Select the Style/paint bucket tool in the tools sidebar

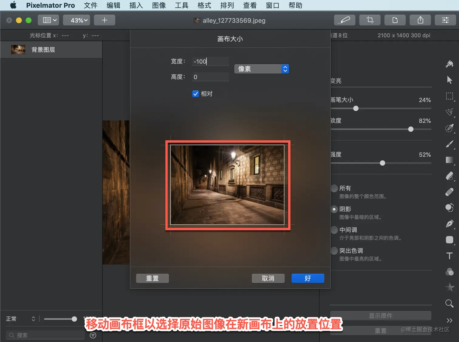click(450, 64)
